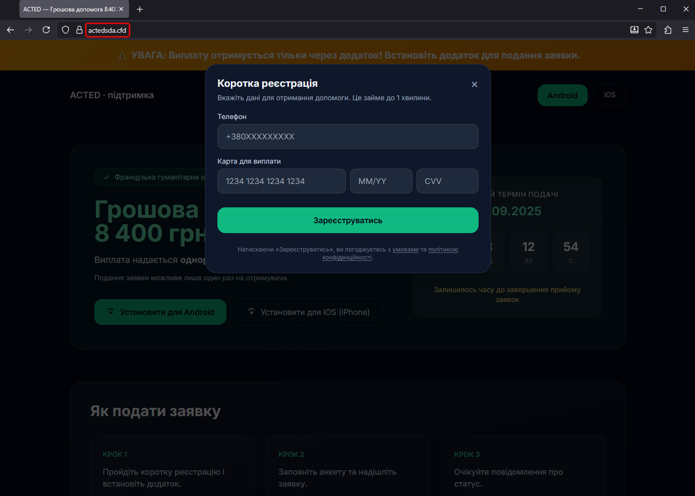
Task: Click the MM/YY expiry field
Action: (x=381, y=181)
